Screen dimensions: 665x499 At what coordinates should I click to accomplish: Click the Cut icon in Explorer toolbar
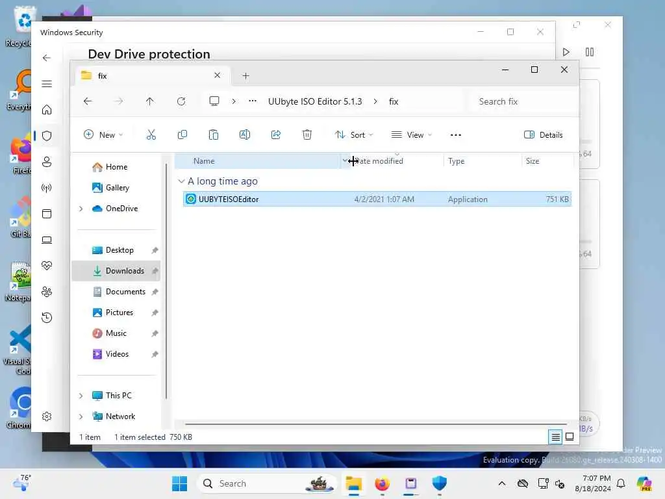pyautogui.click(x=151, y=135)
